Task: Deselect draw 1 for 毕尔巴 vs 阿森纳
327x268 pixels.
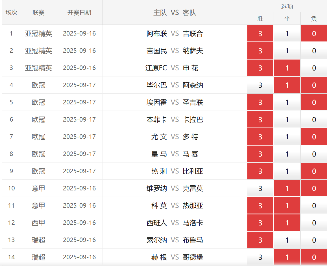Action: 287,85
